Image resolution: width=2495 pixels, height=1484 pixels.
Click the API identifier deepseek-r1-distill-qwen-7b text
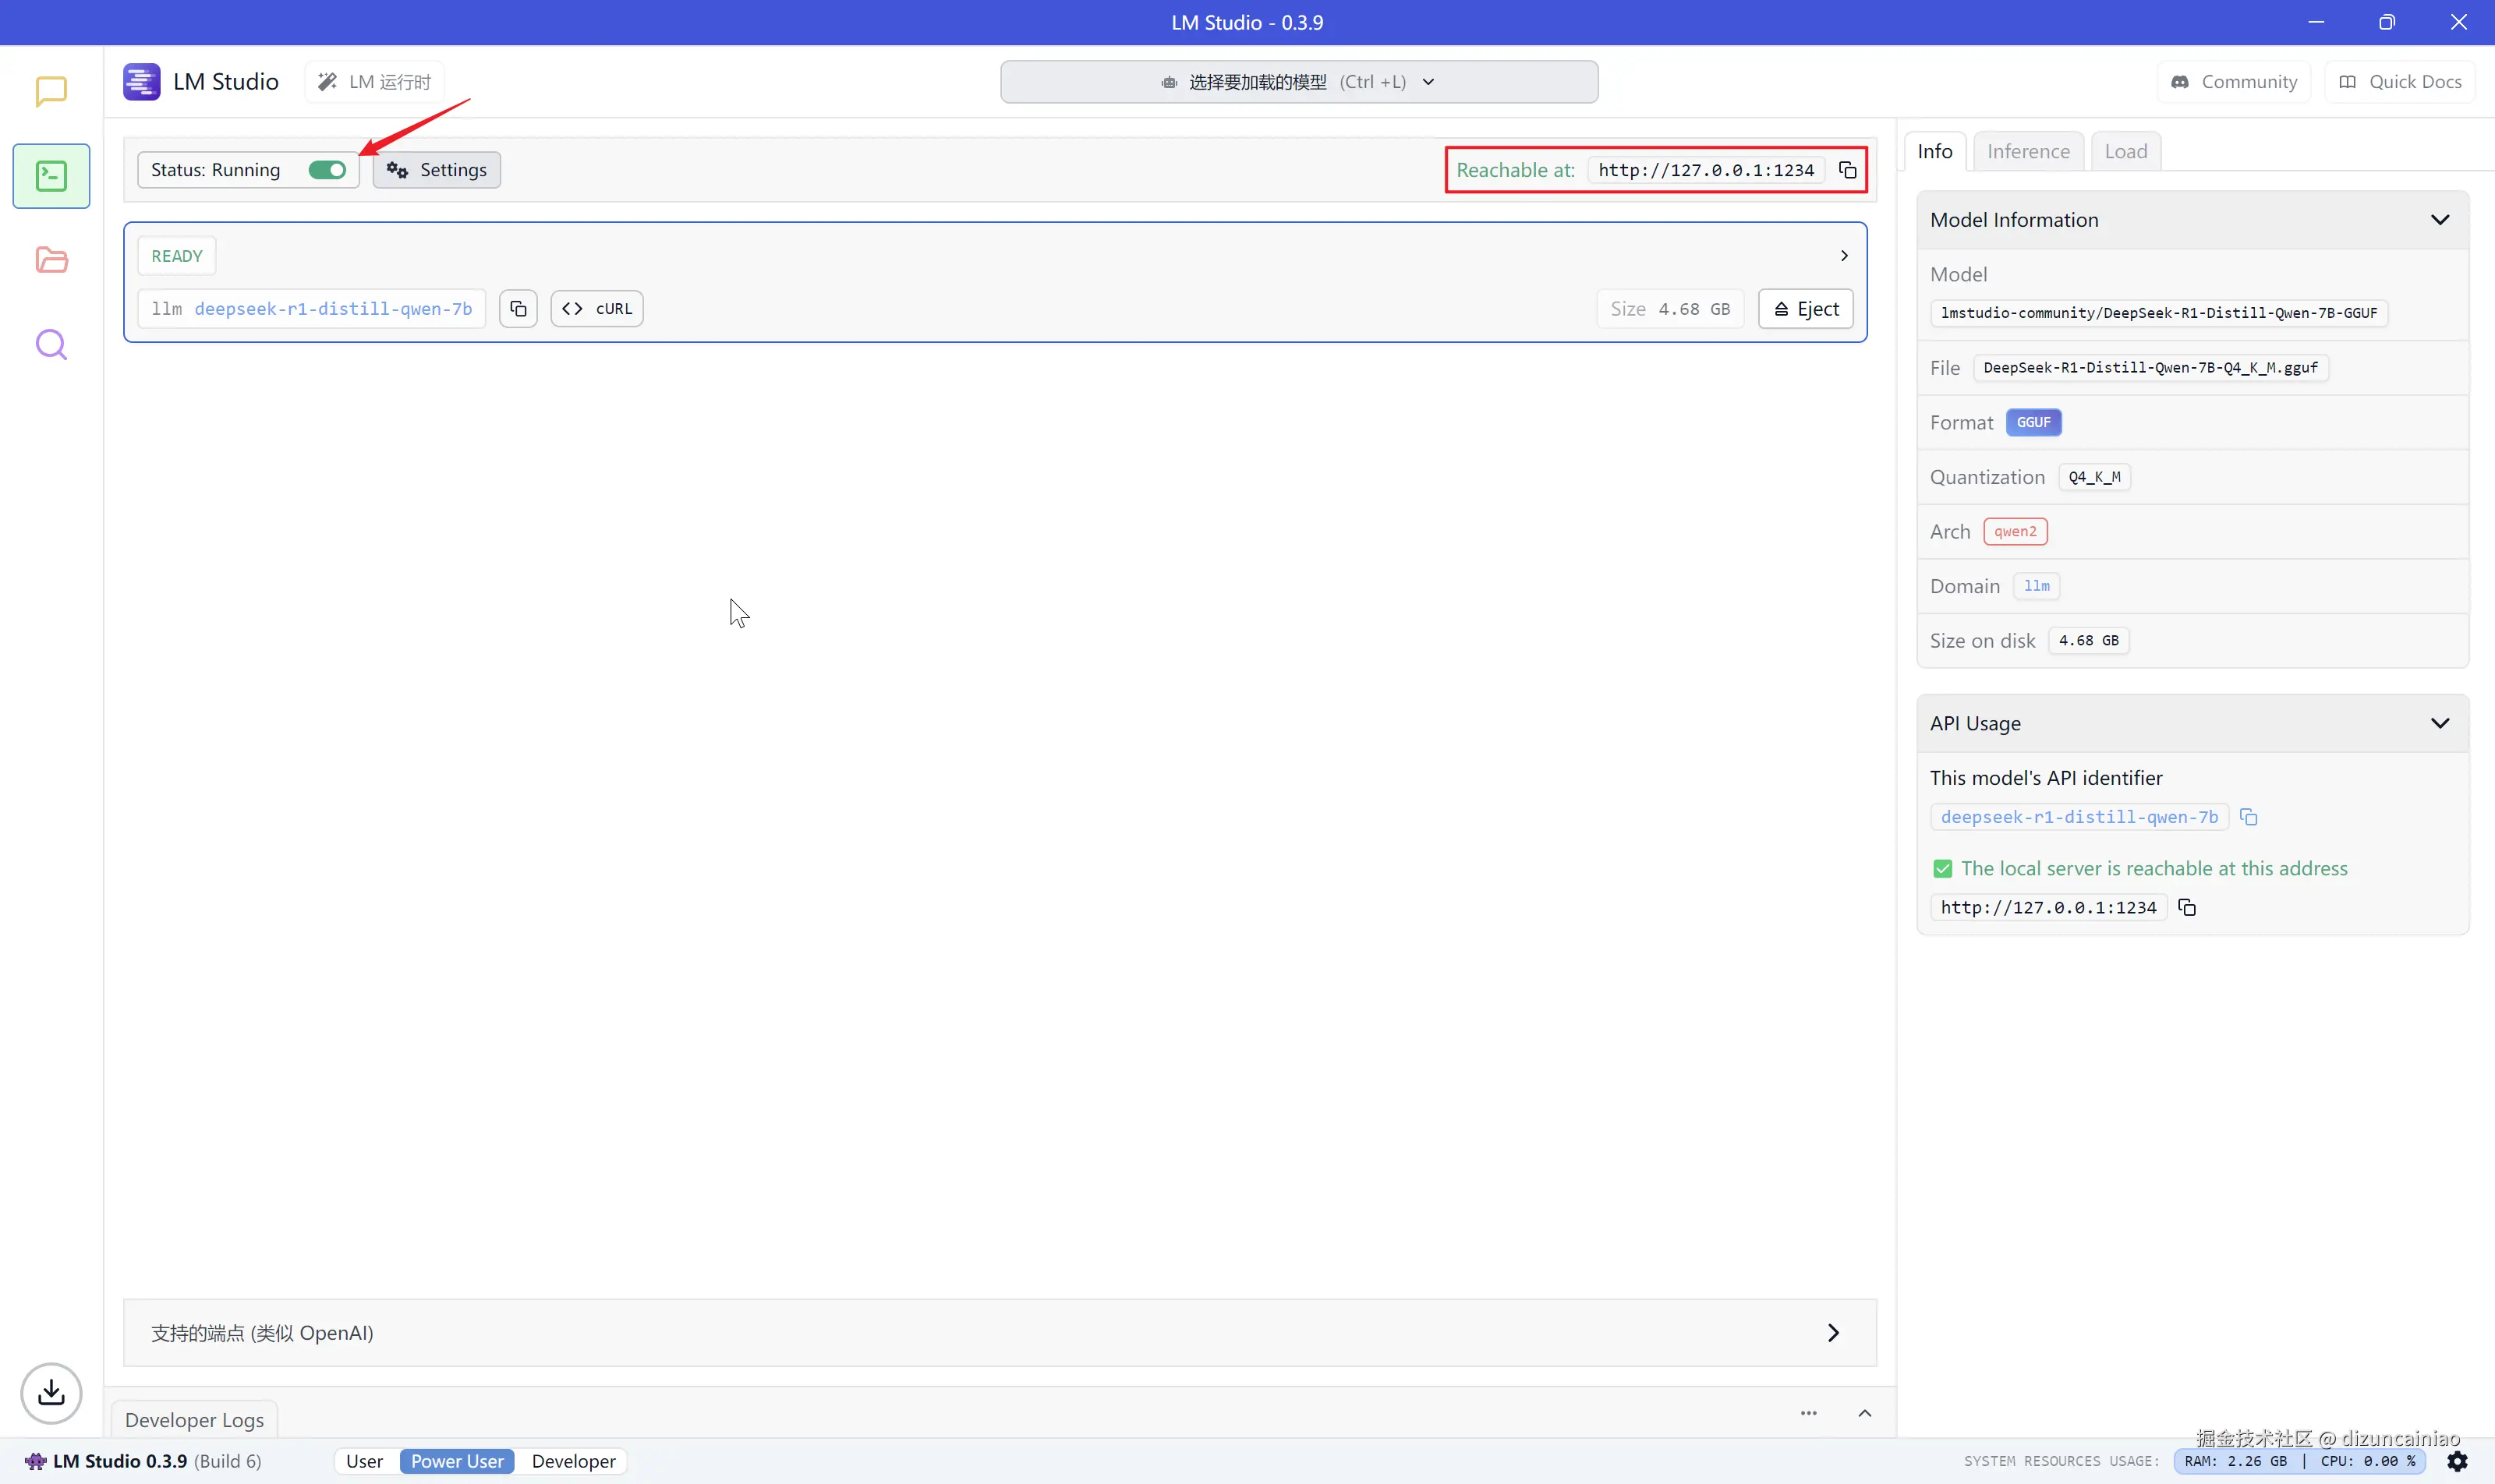[x=2079, y=817]
